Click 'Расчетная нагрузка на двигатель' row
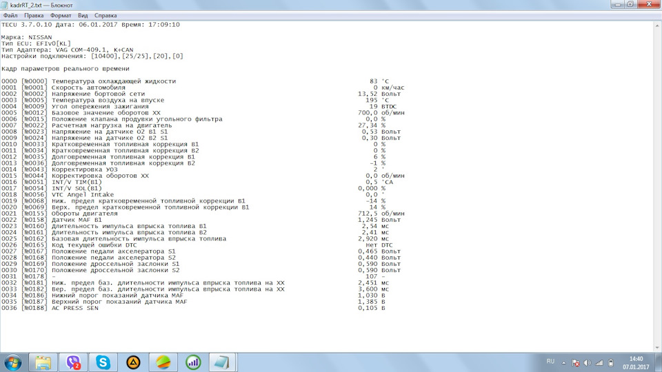The width and height of the screenshot is (662, 372). (x=193, y=125)
